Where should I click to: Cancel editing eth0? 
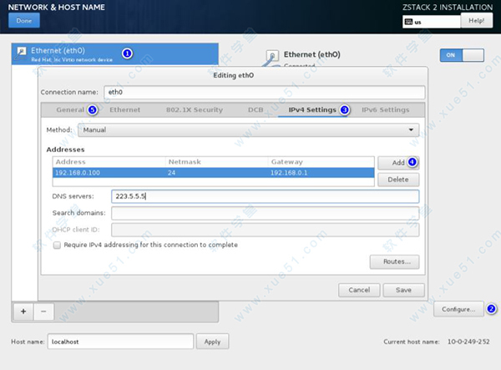[x=359, y=290]
